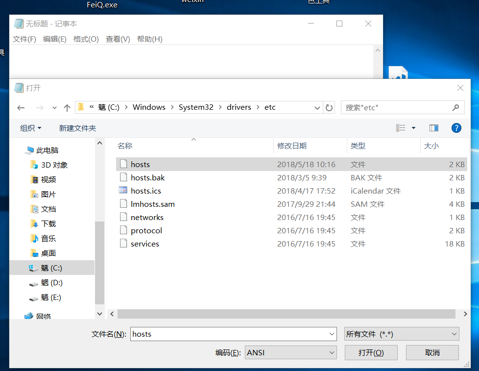Select the networks file icon
Screen dimensions: 479x371
(x=123, y=217)
